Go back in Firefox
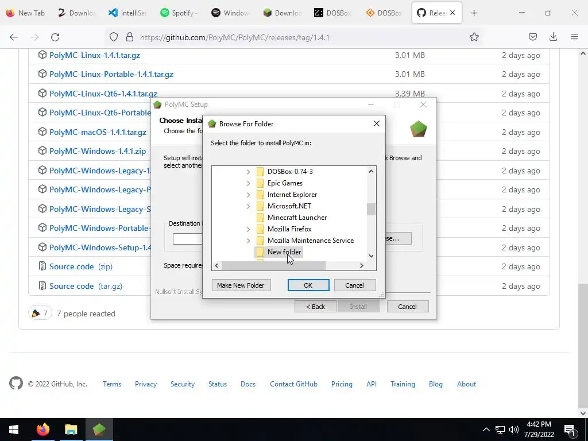The width and height of the screenshot is (588, 441). (x=14, y=37)
